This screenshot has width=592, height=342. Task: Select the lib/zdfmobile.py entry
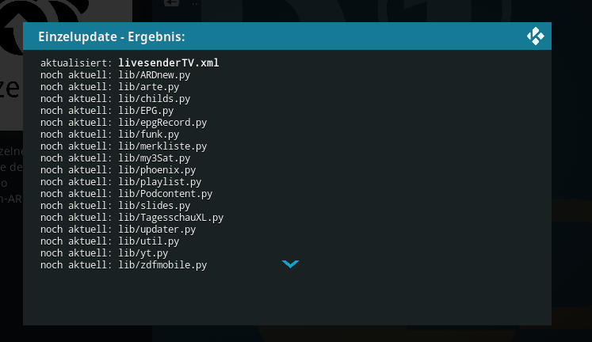(x=124, y=265)
